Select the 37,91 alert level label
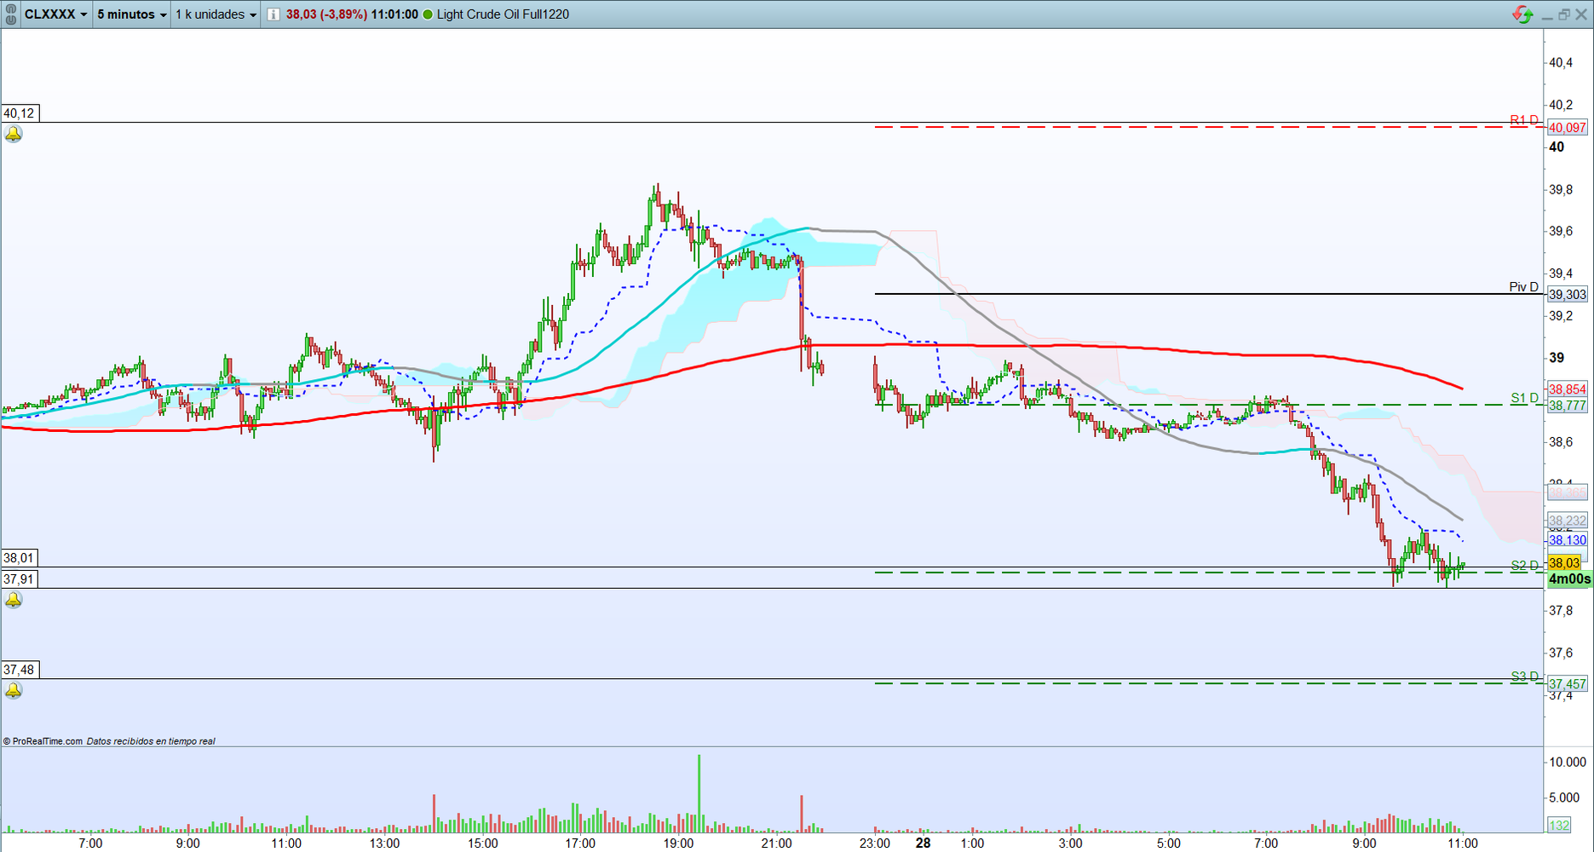 click(20, 579)
